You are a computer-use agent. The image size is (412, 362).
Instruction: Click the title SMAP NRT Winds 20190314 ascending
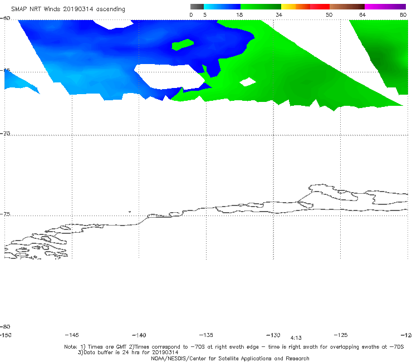(68, 9)
